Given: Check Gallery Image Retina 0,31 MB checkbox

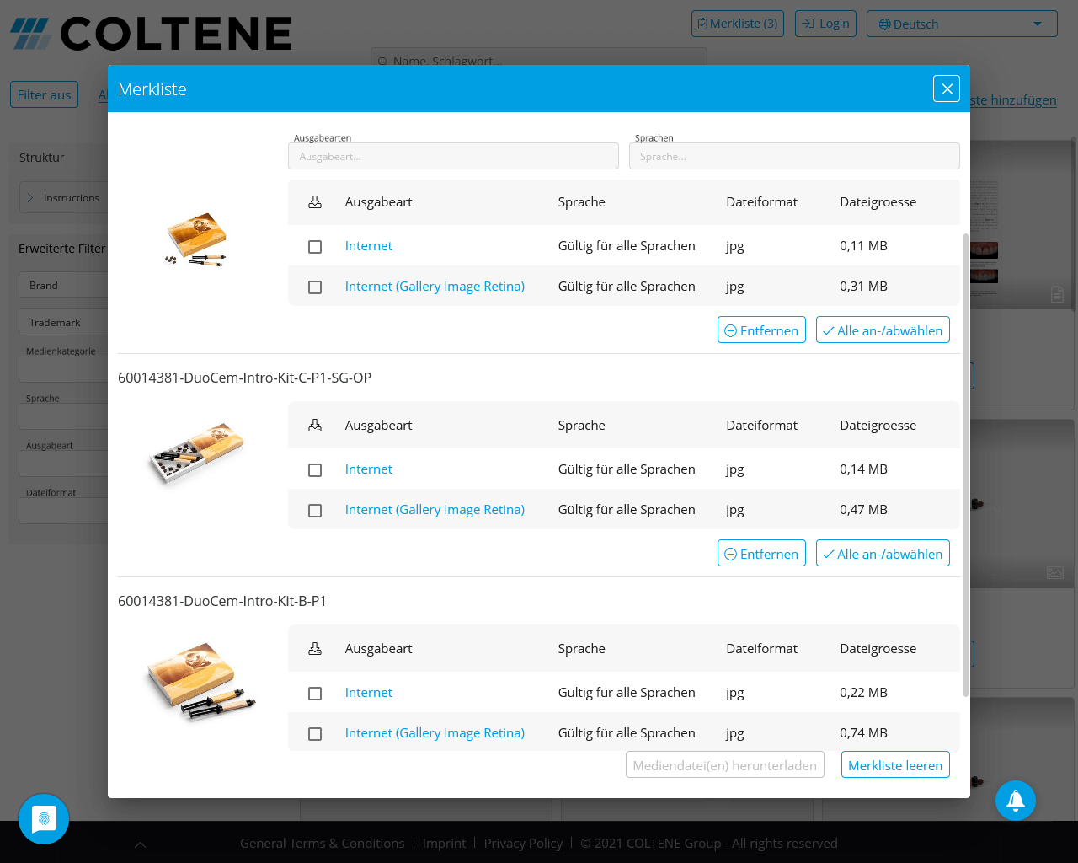Looking at the screenshot, I should click(315, 287).
